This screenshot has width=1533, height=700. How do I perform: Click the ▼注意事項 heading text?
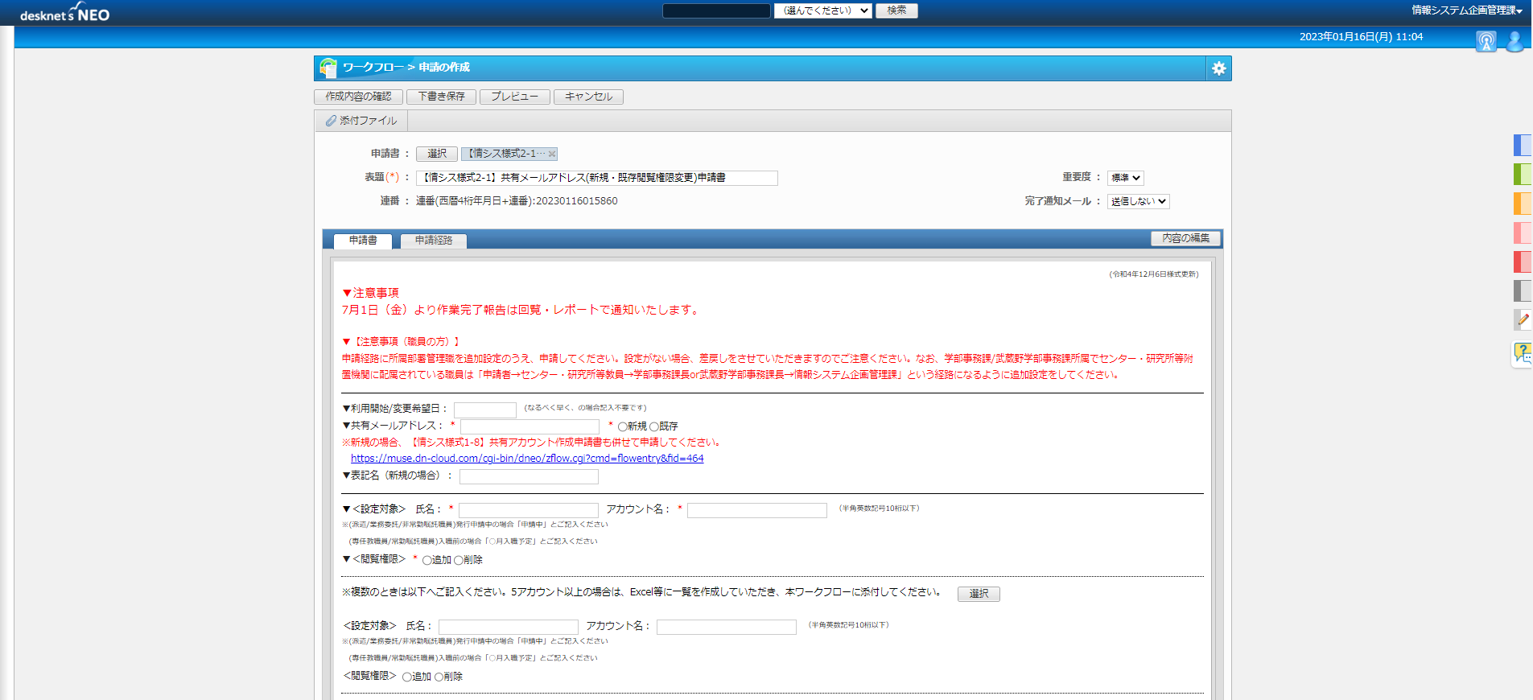coord(370,293)
